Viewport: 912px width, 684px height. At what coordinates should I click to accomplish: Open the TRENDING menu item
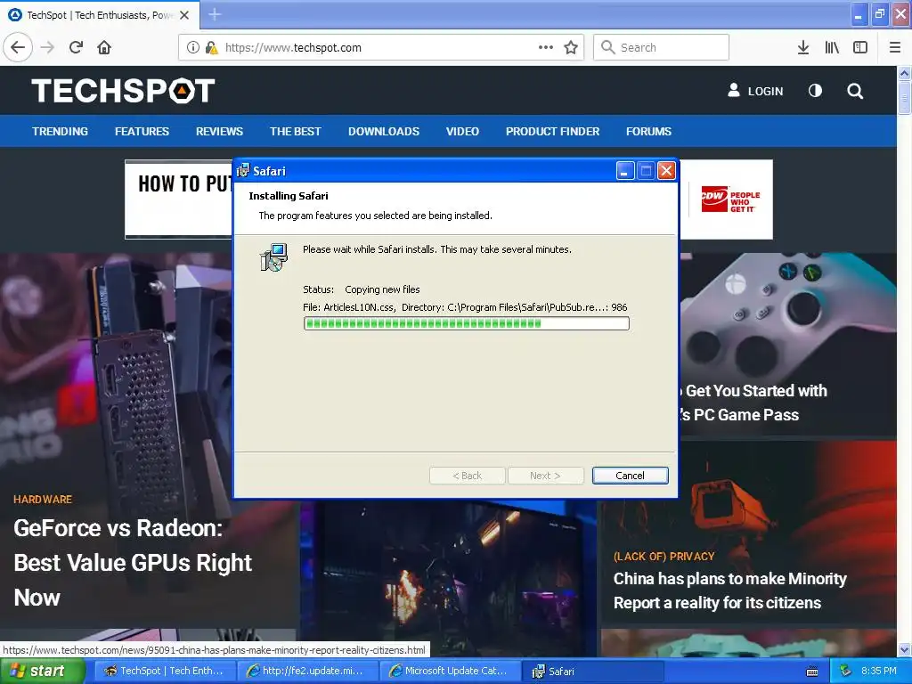tap(60, 132)
